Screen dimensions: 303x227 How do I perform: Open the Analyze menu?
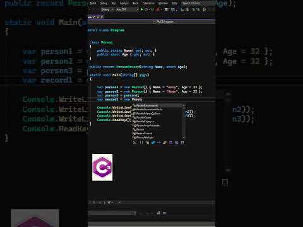point(124,3)
